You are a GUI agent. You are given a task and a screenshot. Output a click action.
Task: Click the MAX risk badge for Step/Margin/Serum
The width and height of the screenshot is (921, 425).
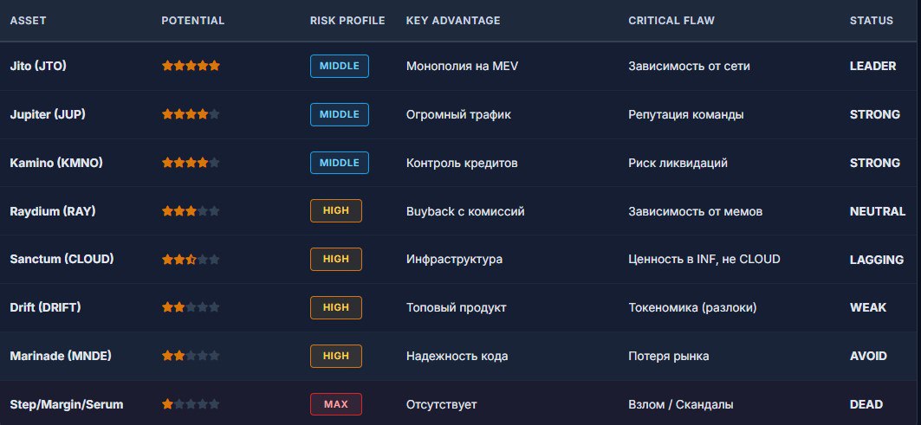tap(336, 404)
